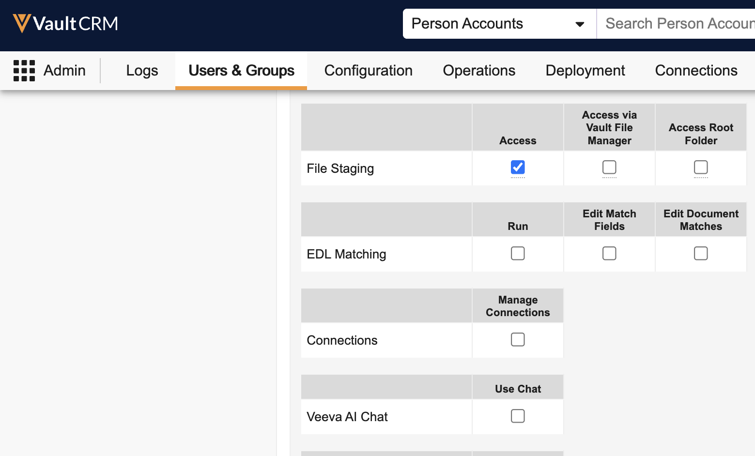The width and height of the screenshot is (755, 456).
Task: Open the Deployment tab
Action: point(585,71)
